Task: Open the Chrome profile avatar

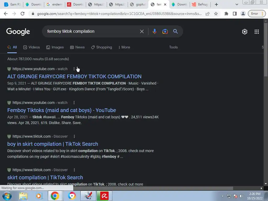Action: point(243,14)
